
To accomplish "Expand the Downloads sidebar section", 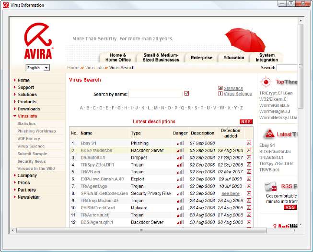I will pos(29,109).
